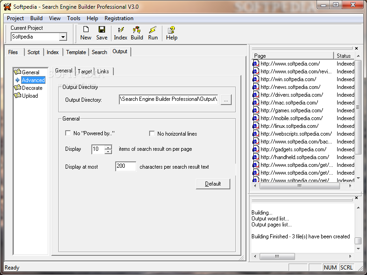Click the Output Directory path field

[x=168, y=99]
